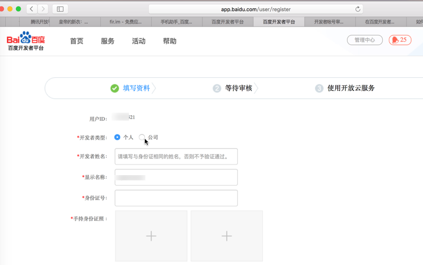Switch to 腾讯开放 browser tab
Viewport: 423px width, 265px height.
tap(34, 22)
